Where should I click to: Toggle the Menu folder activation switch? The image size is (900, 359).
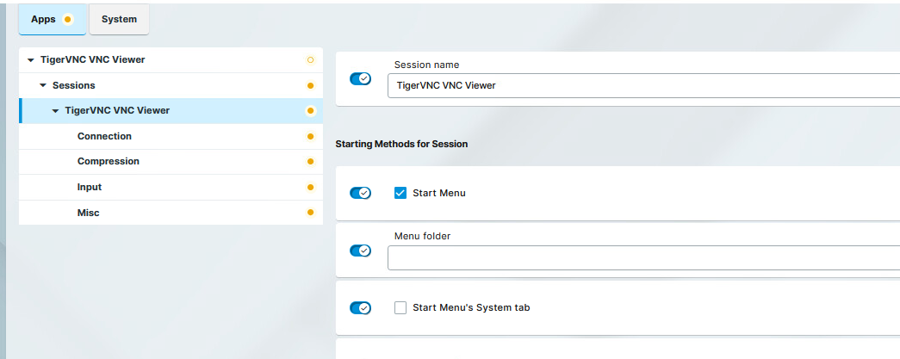[x=360, y=251]
